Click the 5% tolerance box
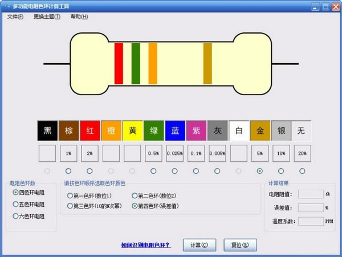Screen dimensions: 342x257 pyautogui.click(x=260, y=153)
